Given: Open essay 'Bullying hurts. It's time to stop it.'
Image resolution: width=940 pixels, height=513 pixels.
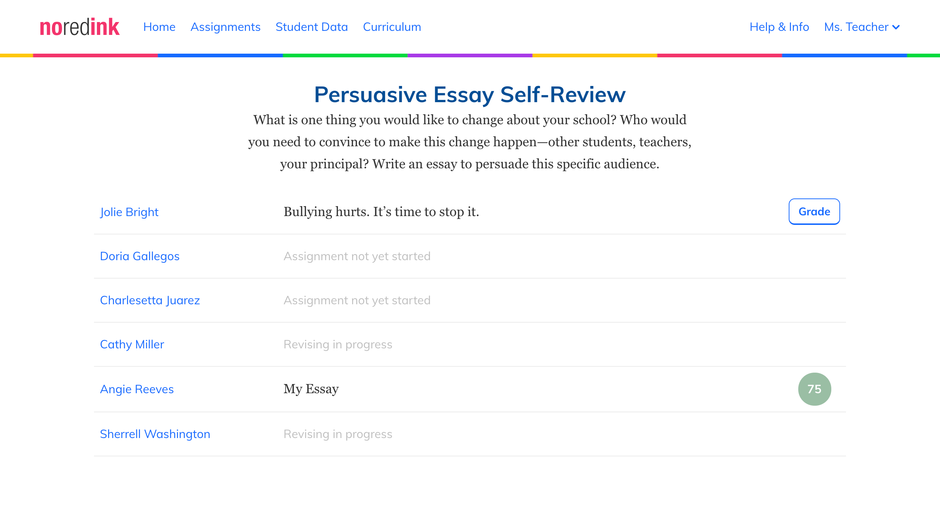Looking at the screenshot, I should pyautogui.click(x=381, y=212).
